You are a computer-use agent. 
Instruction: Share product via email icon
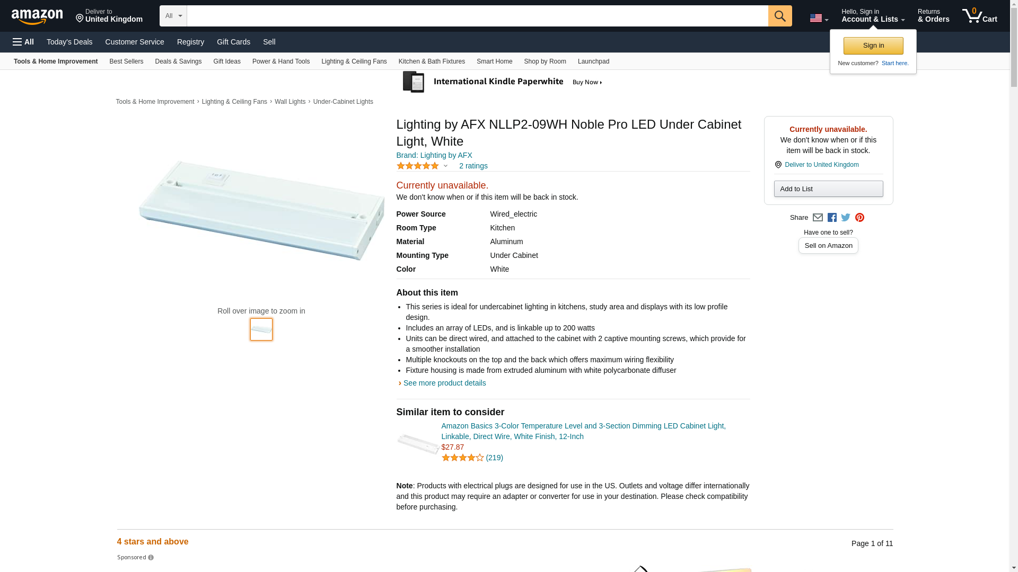(818, 218)
